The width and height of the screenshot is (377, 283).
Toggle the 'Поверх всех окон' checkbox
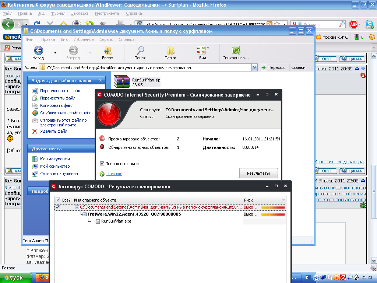(x=102, y=164)
